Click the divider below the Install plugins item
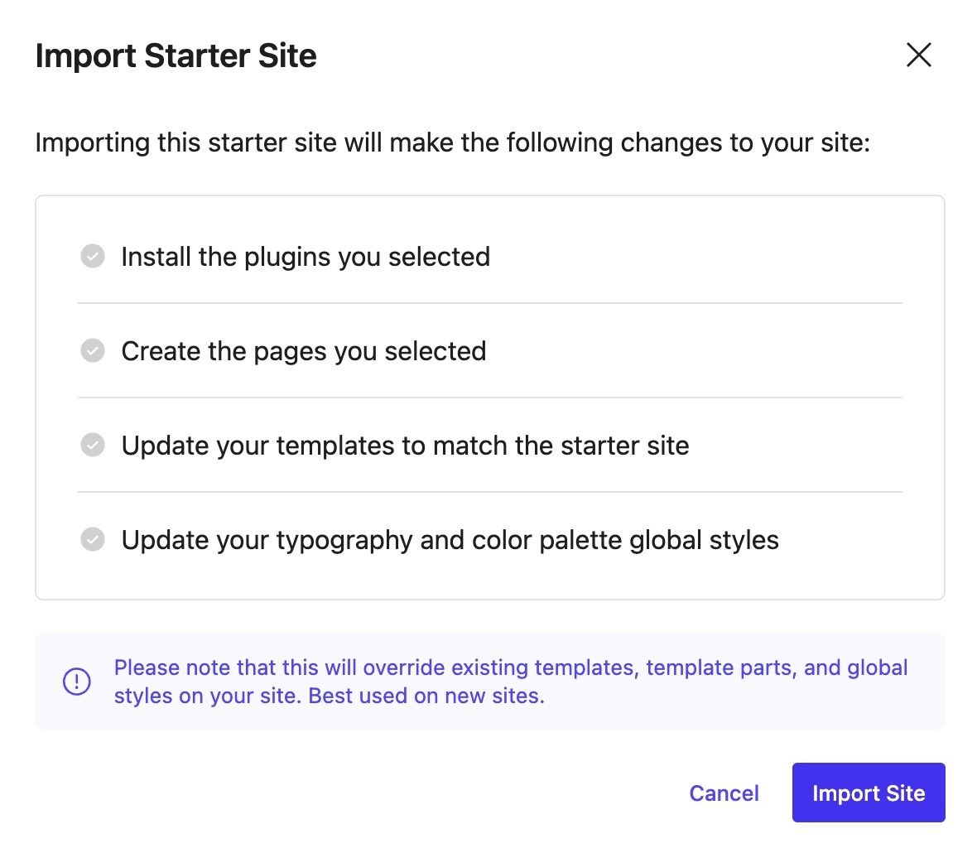The width and height of the screenshot is (977, 853). (x=489, y=303)
